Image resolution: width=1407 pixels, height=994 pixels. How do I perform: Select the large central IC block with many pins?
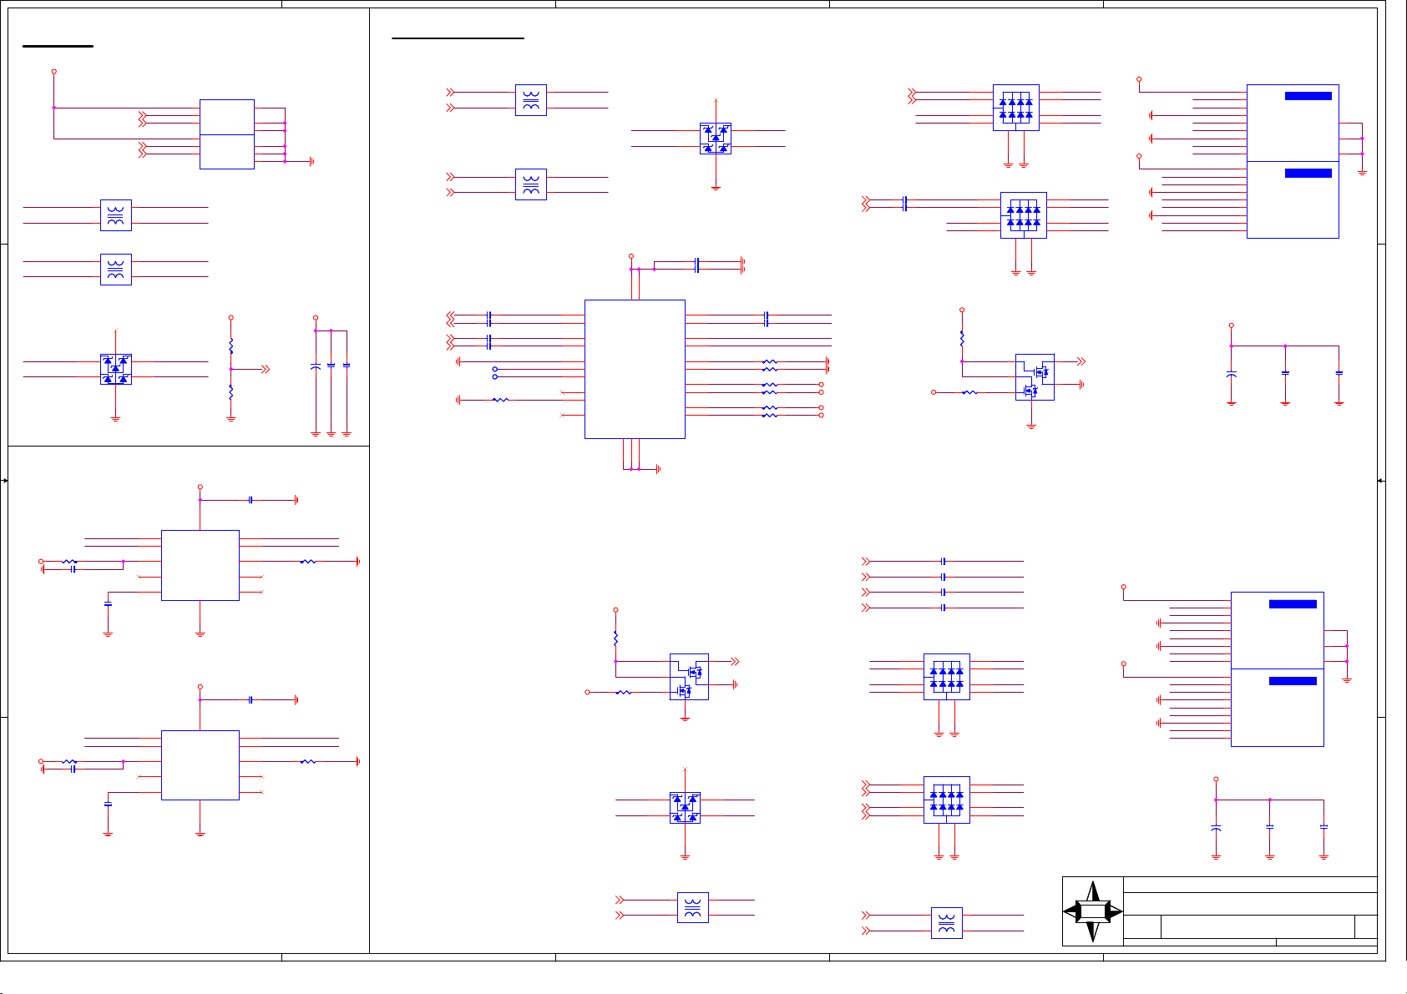(635, 369)
